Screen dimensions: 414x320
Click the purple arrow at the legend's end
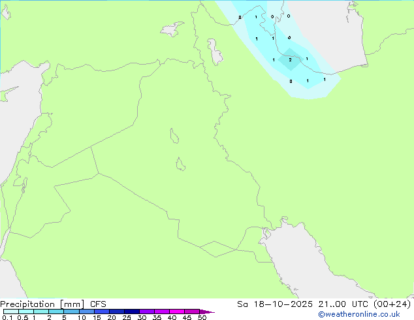[207, 312]
